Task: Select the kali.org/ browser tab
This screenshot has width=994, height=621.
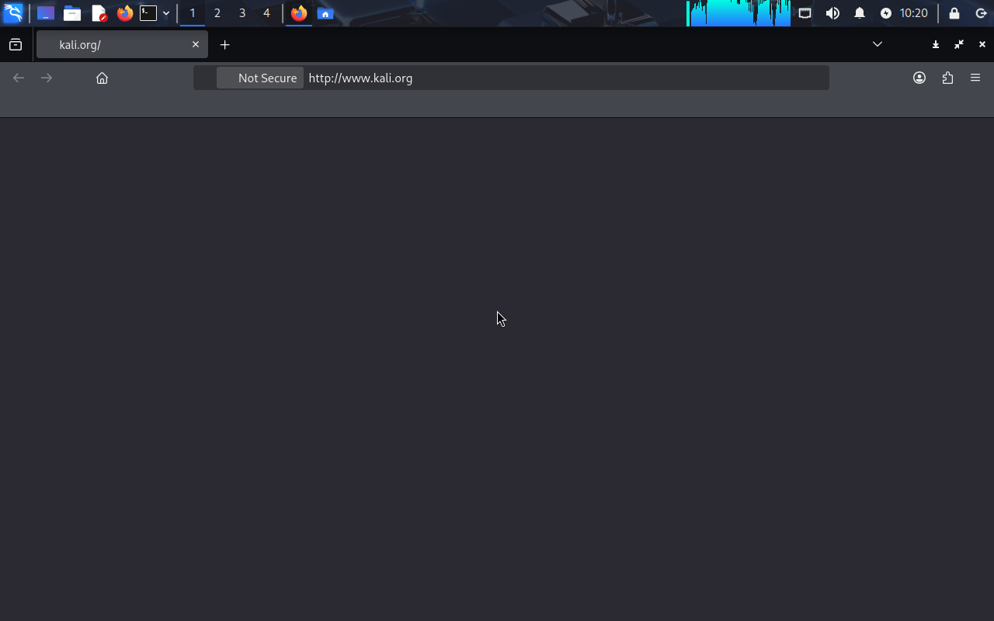Action: coord(116,45)
